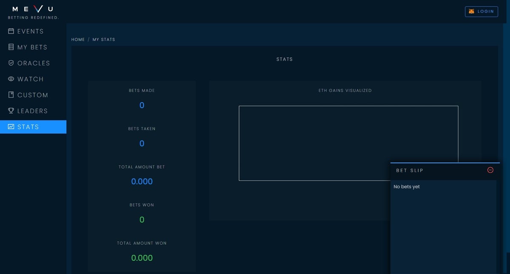This screenshot has height=274, width=510.
Task: Click the Bet Slip header title
Action: (x=409, y=170)
